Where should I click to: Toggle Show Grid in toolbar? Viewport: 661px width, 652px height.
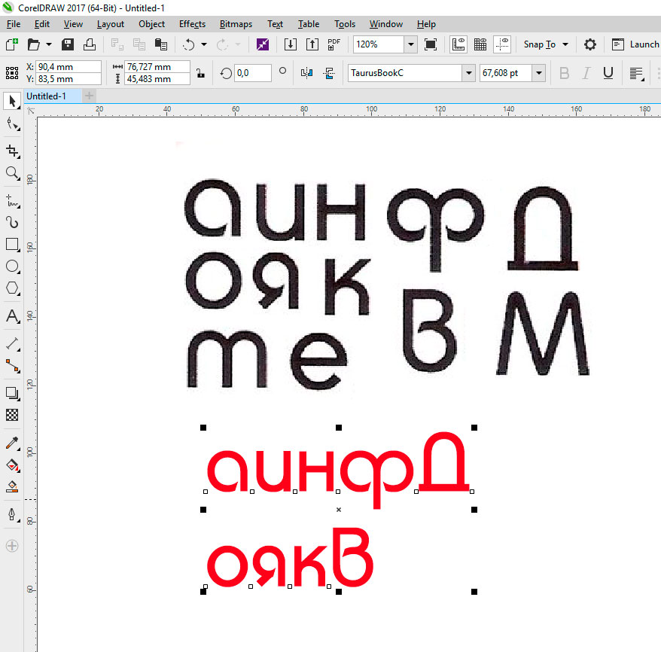(x=480, y=44)
